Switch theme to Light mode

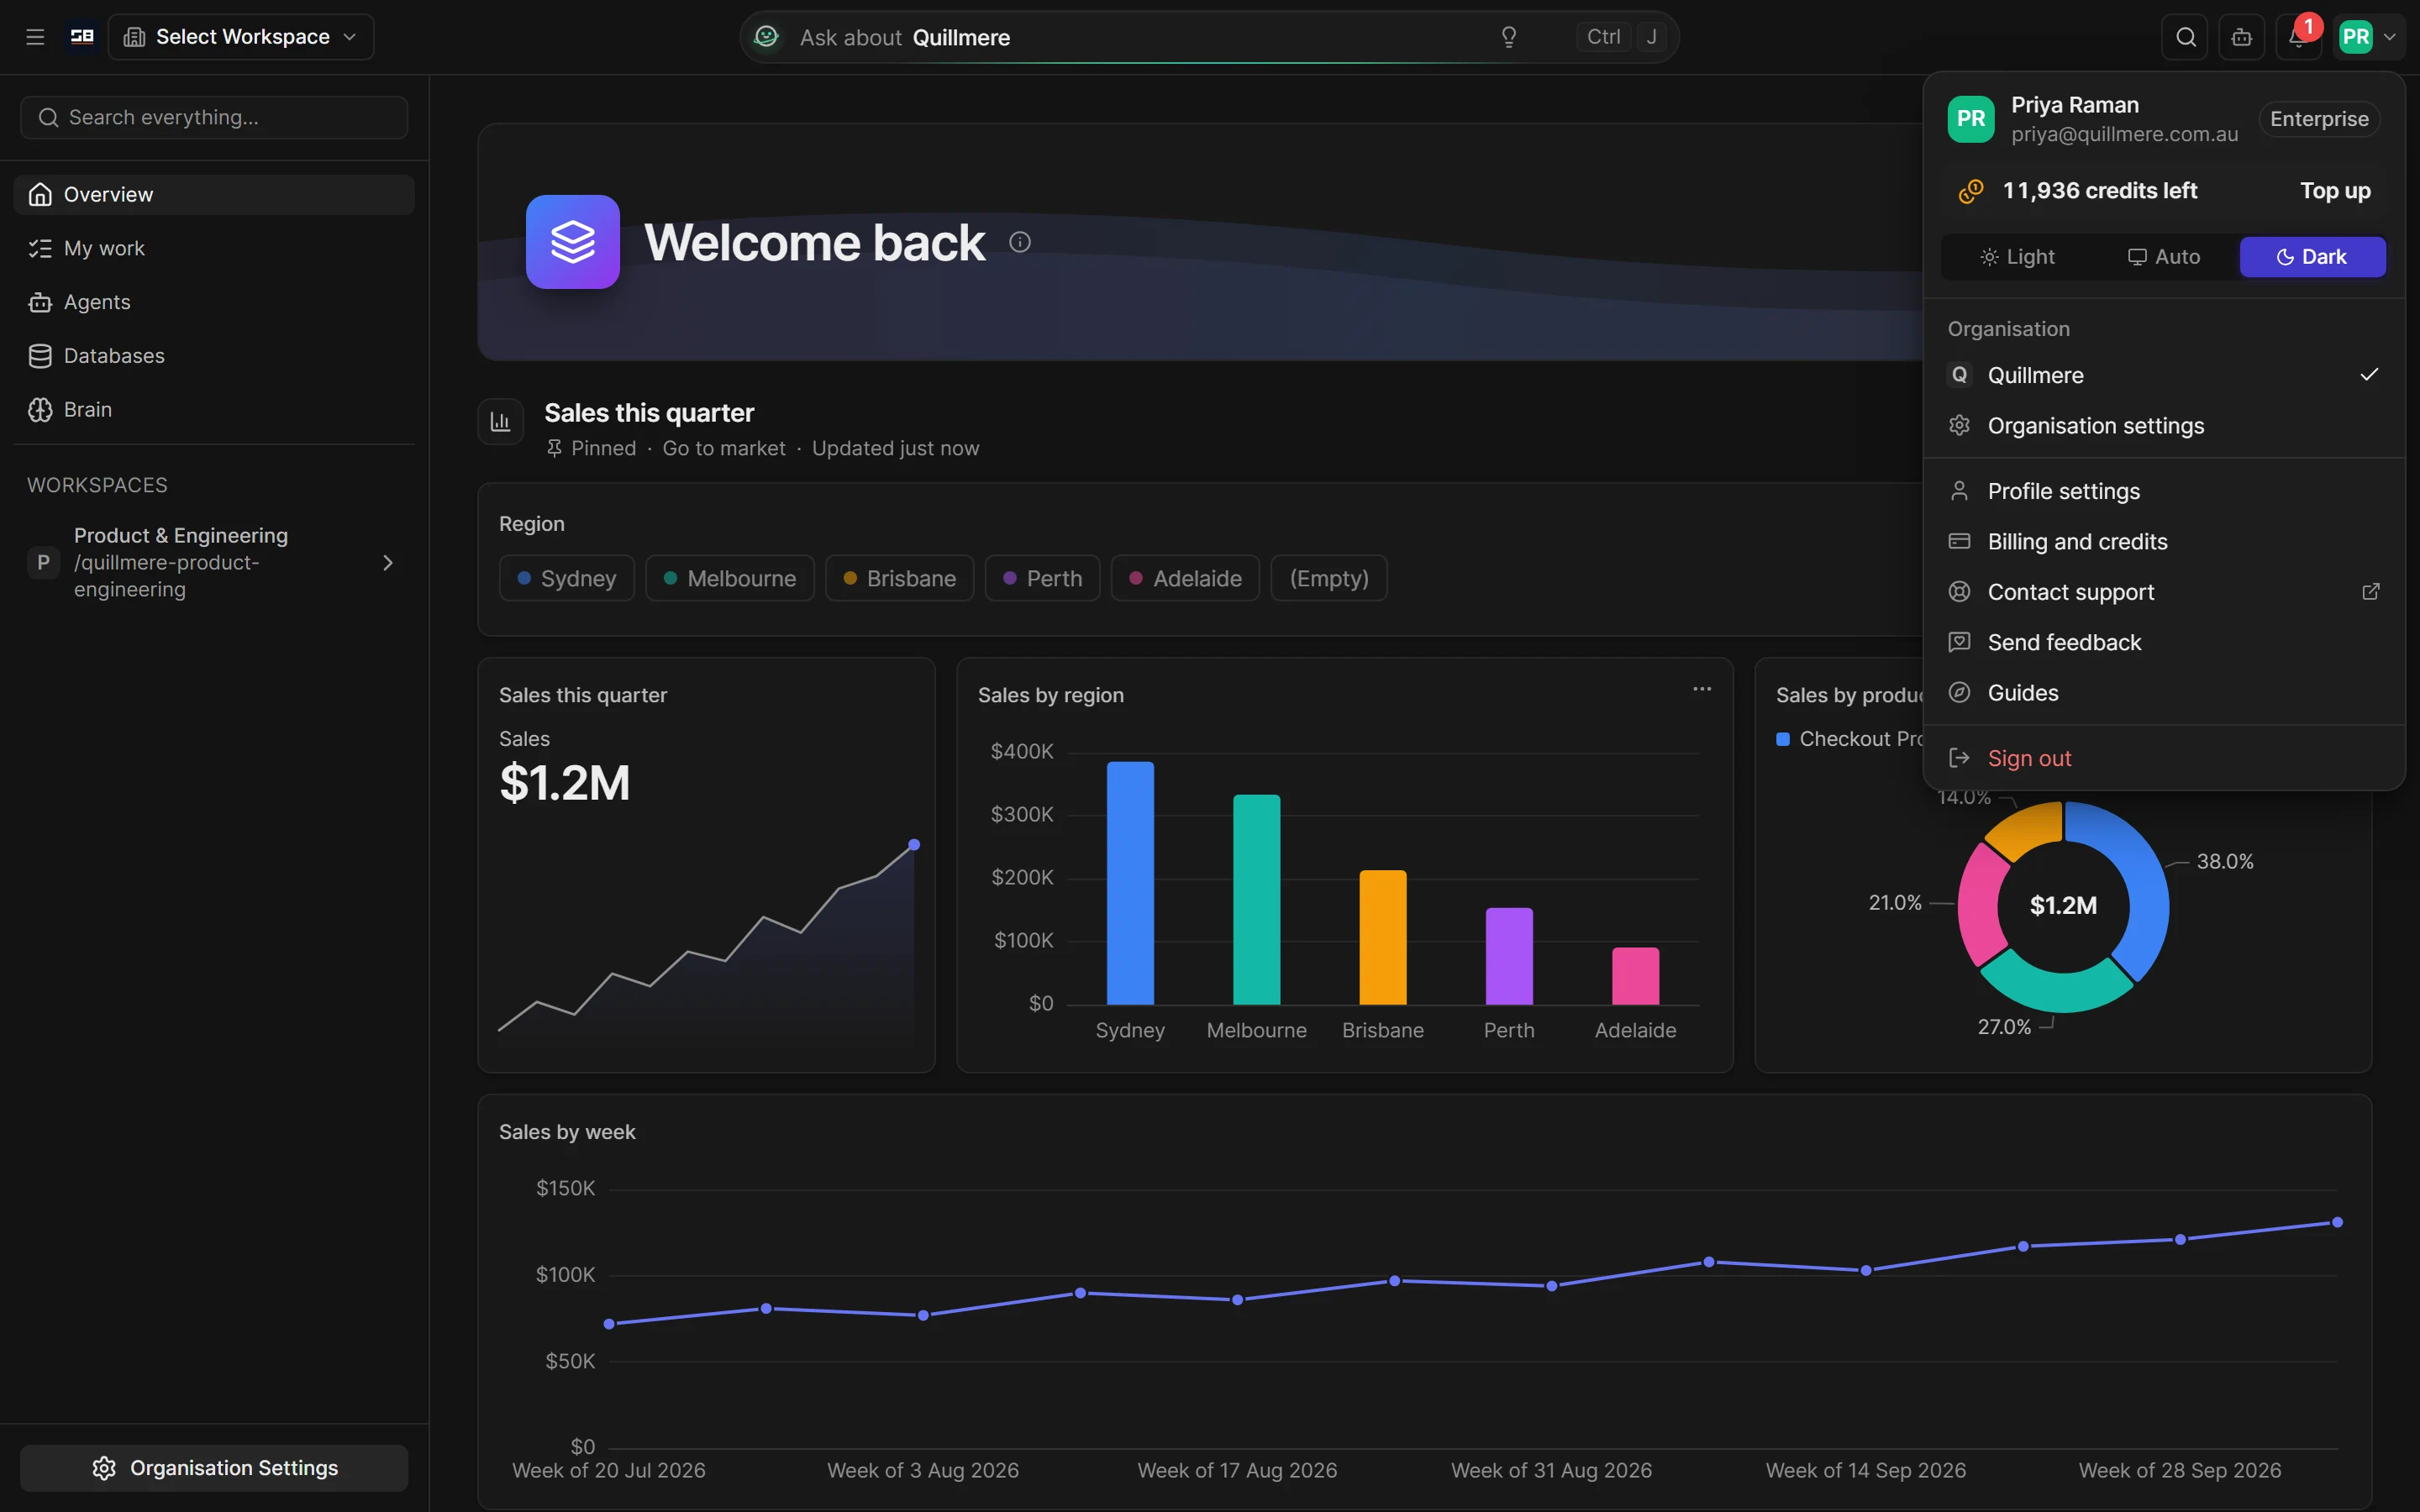tap(2017, 257)
